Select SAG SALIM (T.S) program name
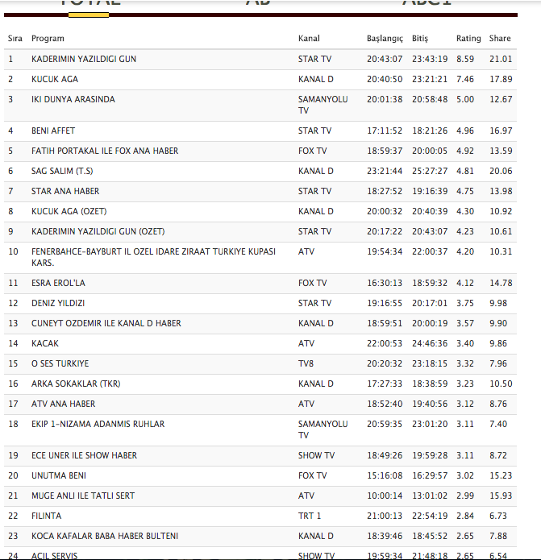This screenshot has width=541, height=560. click(x=62, y=171)
